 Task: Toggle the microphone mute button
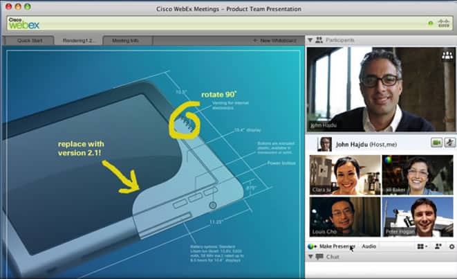(449, 143)
